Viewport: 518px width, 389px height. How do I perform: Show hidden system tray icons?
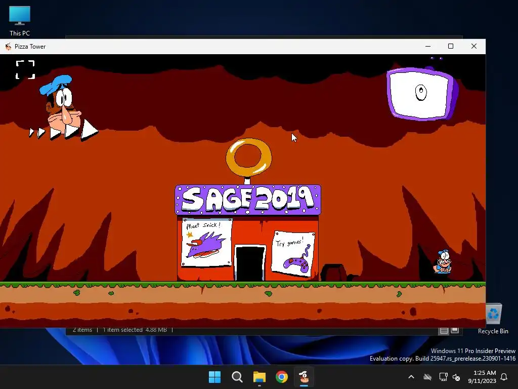point(411,377)
